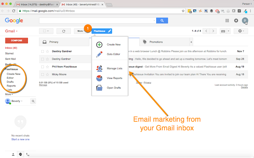The width and height of the screenshot is (254, 158).
Task: Open Beverly chat status dropdown
Action: point(17,101)
